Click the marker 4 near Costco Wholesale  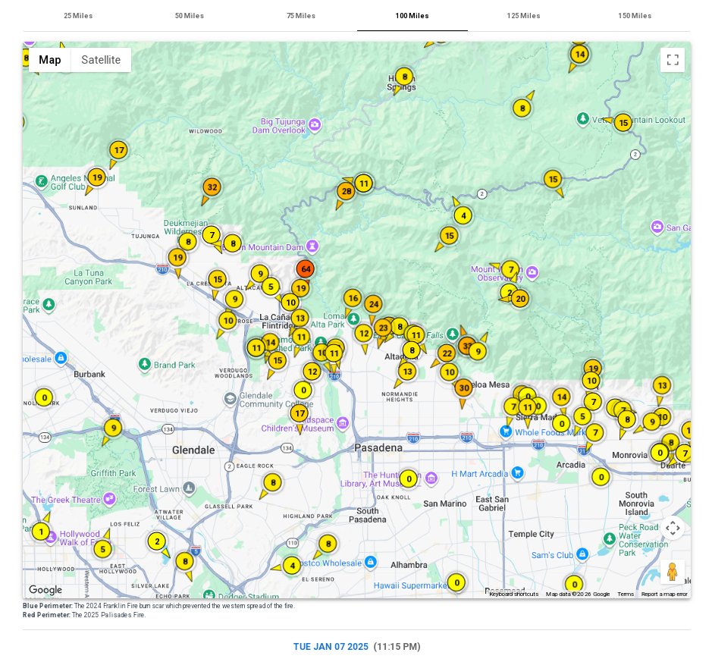[x=292, y=566]
